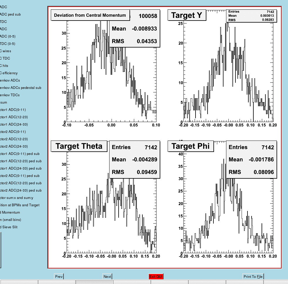The height and width of the screenshot is (284, 288).
Task: Open the 'd Sieve Slit' entry
Action: pyautogui.click(x=9, y=227)
